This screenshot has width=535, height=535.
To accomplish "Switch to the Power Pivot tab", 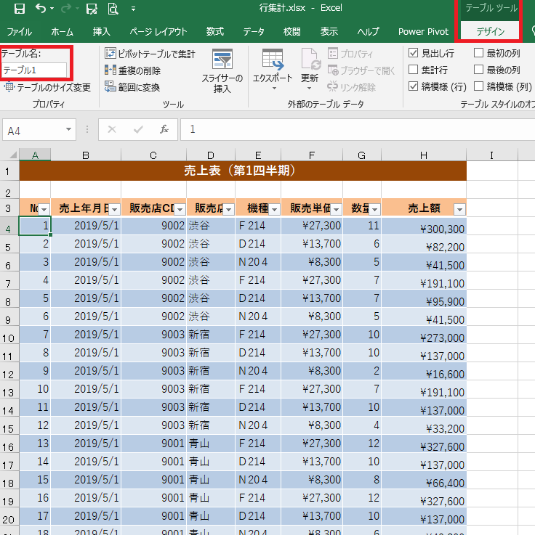I will coord(423,32).
